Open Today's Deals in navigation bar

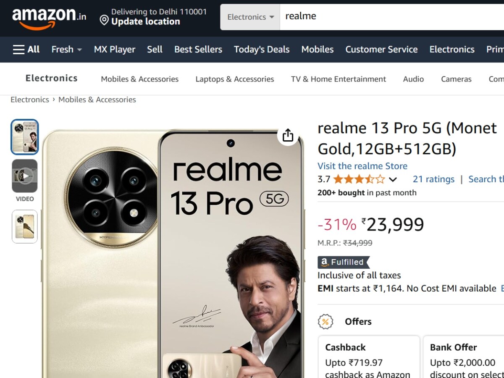262,50
